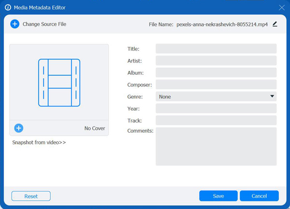Edit file name with the pencil icon

(x=275, y=24)
